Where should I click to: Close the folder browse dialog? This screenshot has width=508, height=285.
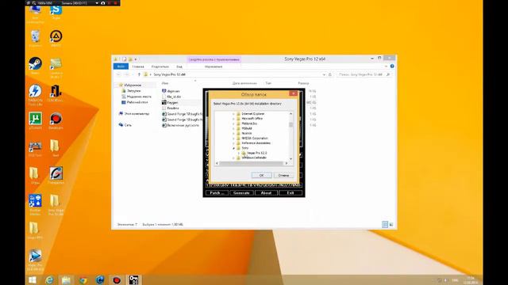pos(293,93)
